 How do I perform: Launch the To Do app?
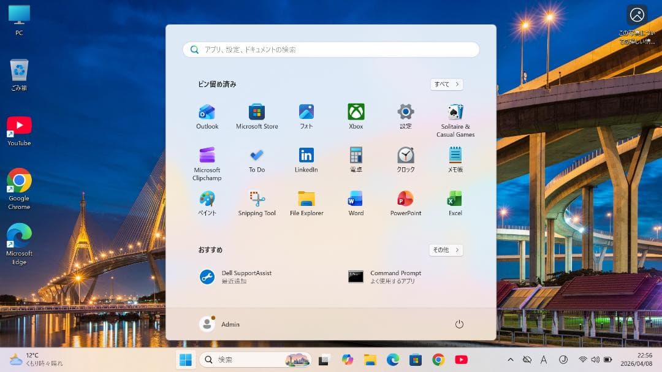pos(257,161)
